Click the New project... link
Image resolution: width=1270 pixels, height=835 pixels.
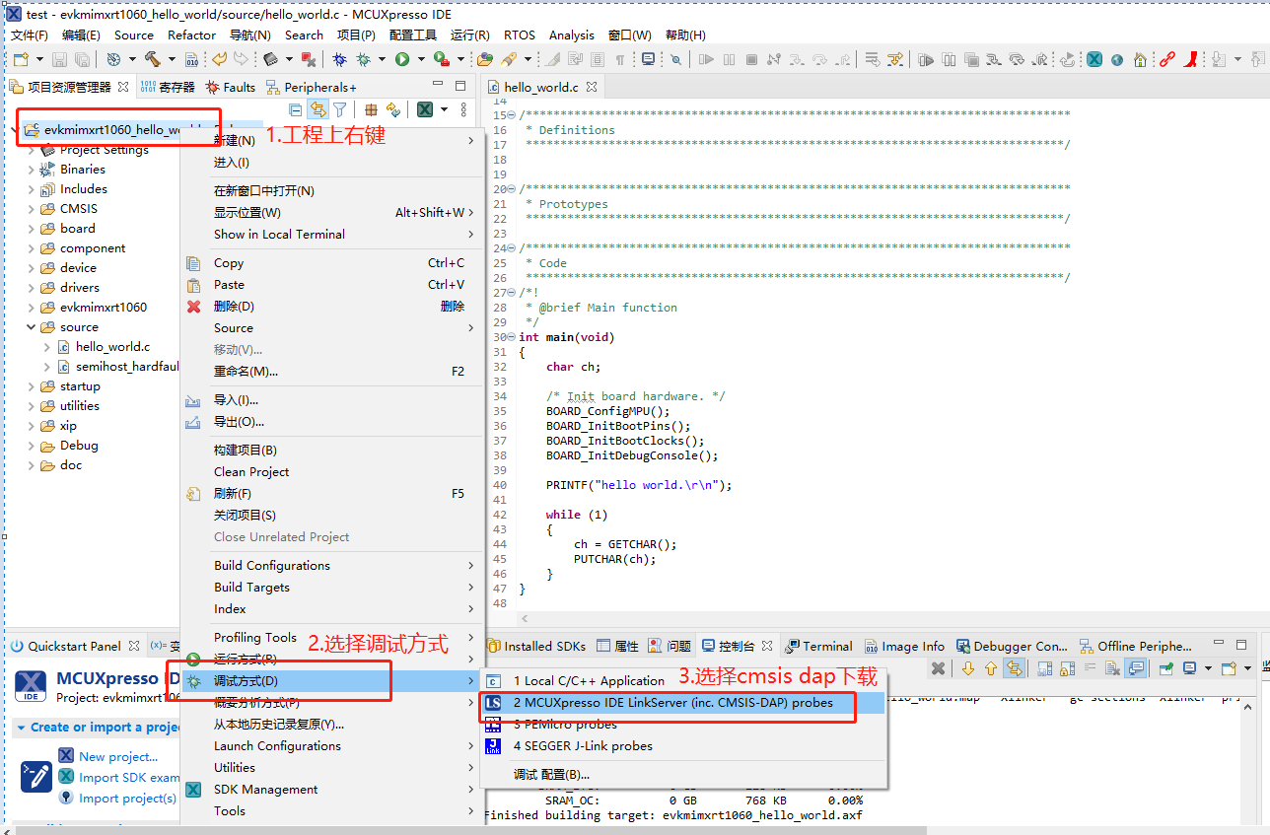[118, 757]
